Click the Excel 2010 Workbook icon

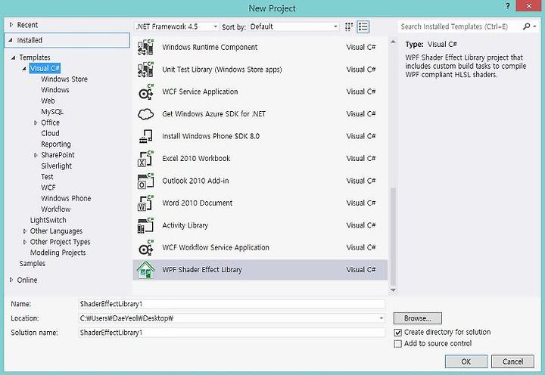tap(145, 159)
